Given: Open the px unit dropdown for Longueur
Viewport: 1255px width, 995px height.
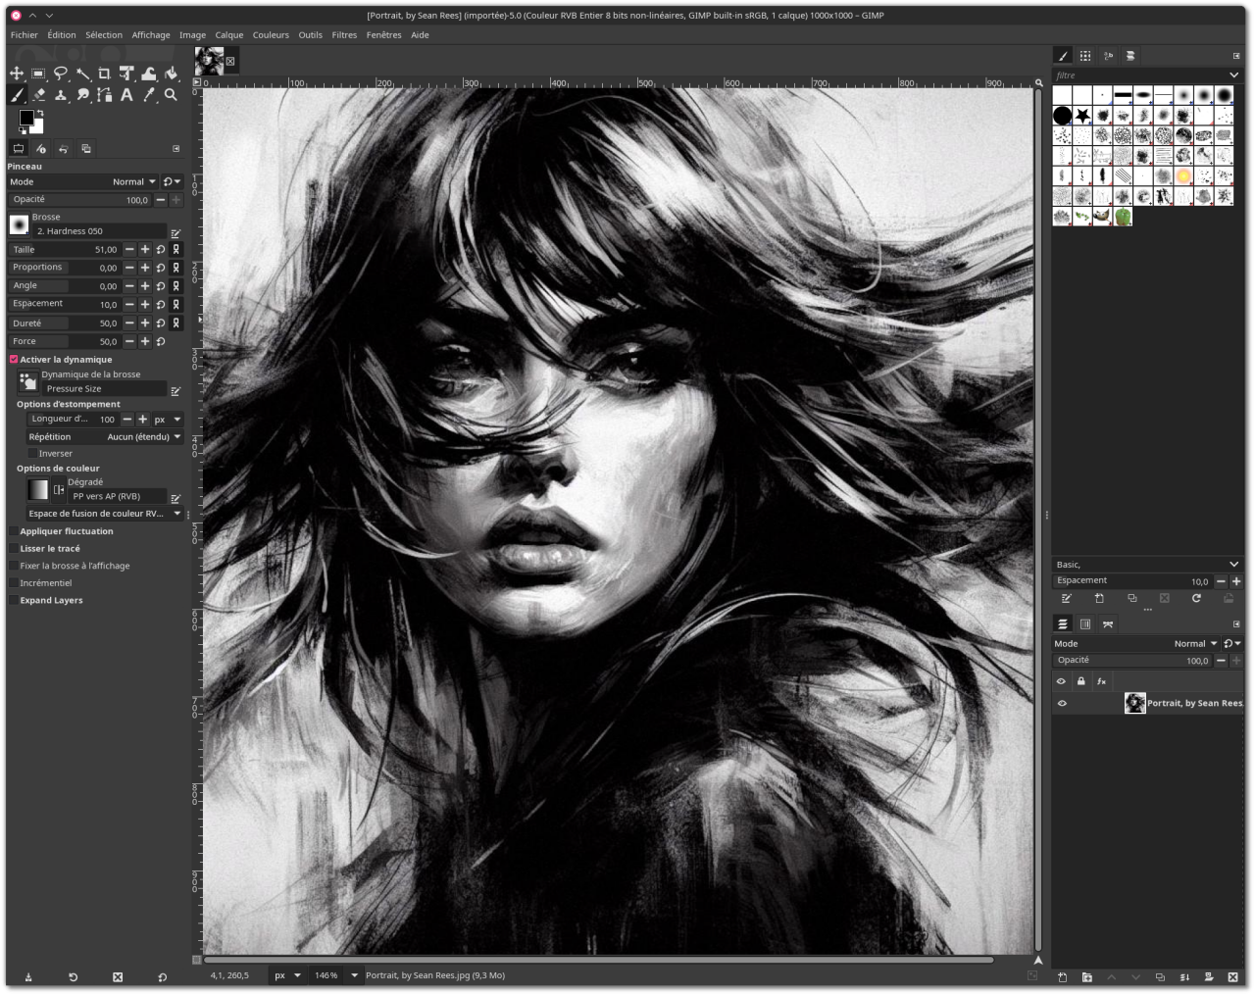Looking at the screenshot, I should (168, 420).
